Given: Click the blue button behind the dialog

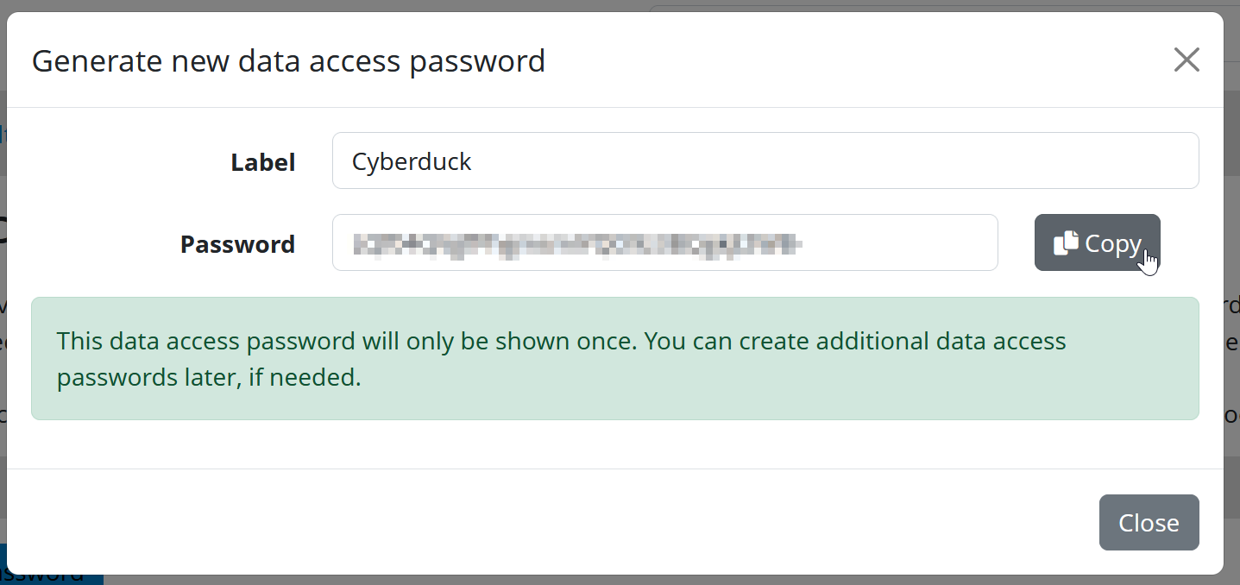Looking at the screenshot, I should point(52,576).
